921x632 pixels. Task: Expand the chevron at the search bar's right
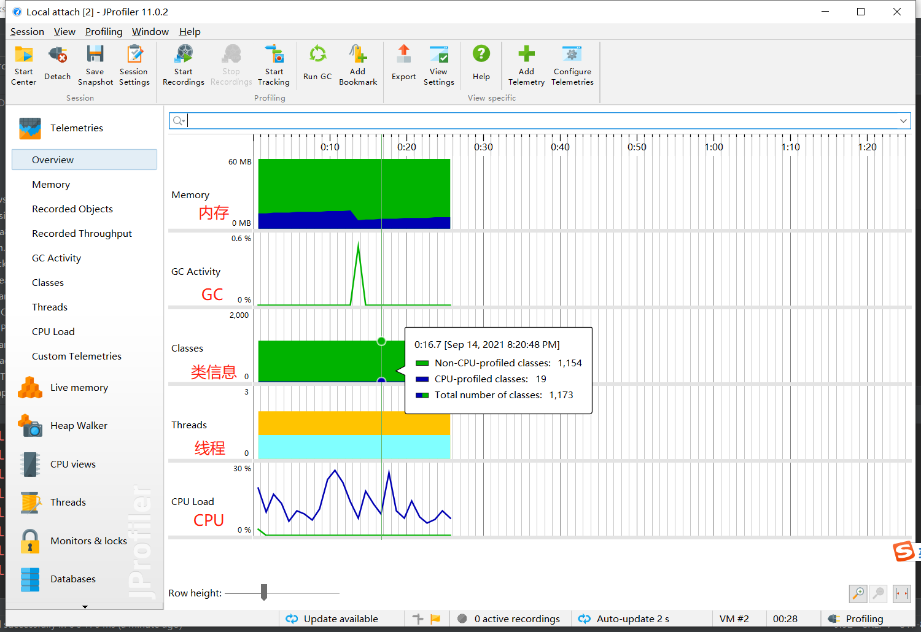click(903, 120)
